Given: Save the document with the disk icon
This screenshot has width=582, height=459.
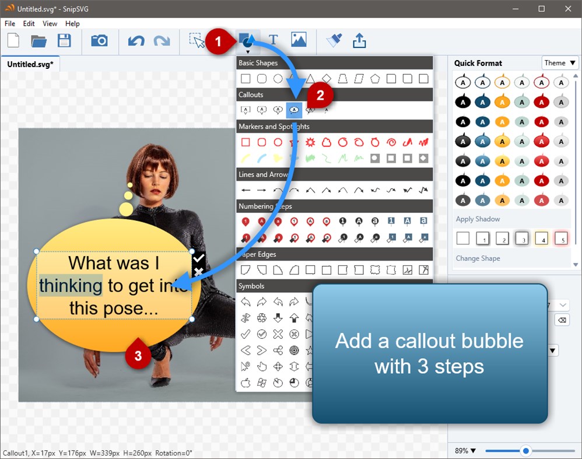Looking at the screenshot, I should coord(65,40).
